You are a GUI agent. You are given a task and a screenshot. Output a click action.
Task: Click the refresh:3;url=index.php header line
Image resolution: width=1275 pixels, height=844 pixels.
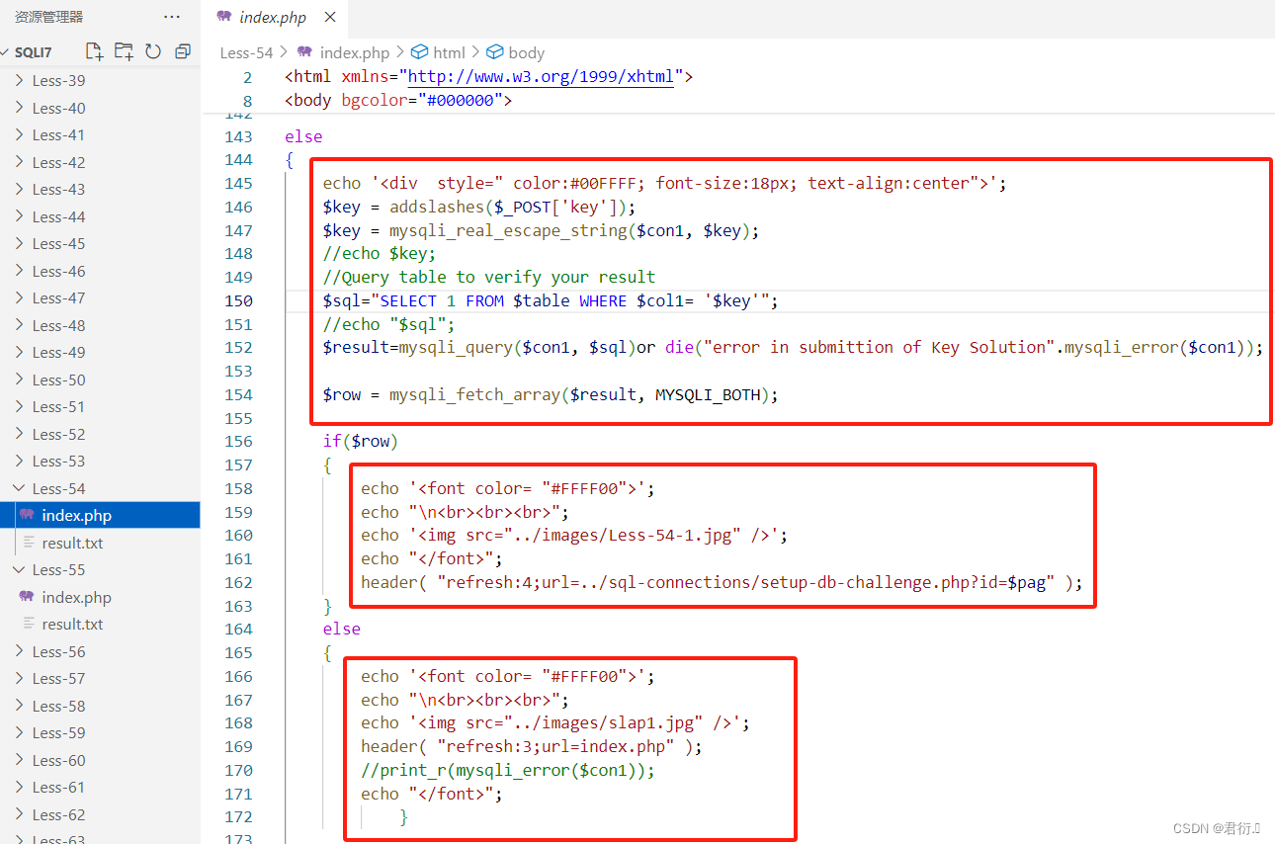pos(532,747)
